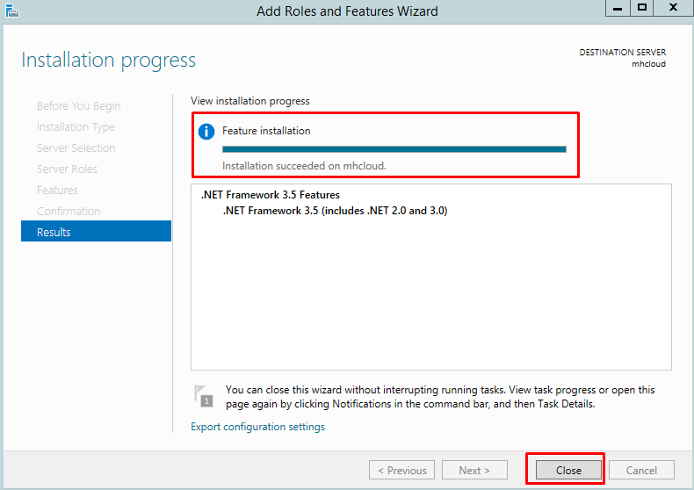The width and height of the screenshot is (694, 490).
Task: Select the Results step in sidebar
Action: tap(96, 231)
